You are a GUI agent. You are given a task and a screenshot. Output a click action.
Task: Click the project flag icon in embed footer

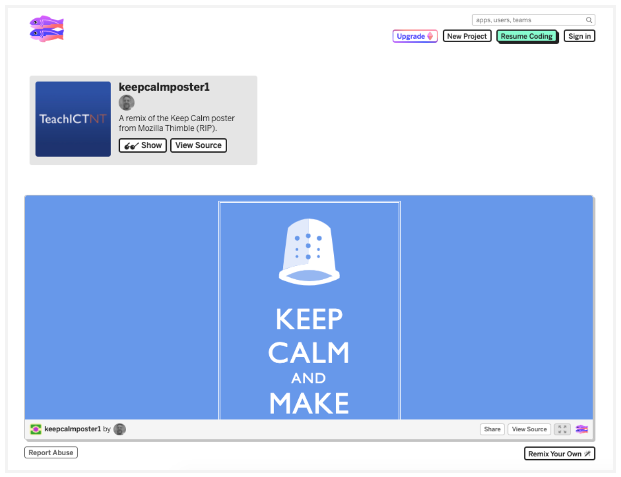tap(36, 429)
